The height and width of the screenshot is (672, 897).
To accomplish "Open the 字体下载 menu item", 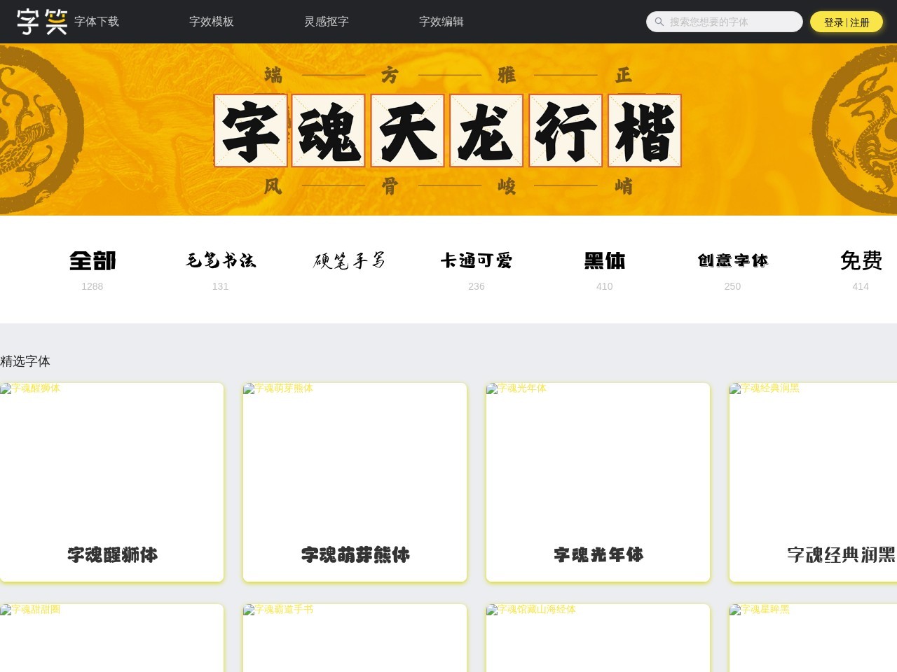I will (97, 22).
